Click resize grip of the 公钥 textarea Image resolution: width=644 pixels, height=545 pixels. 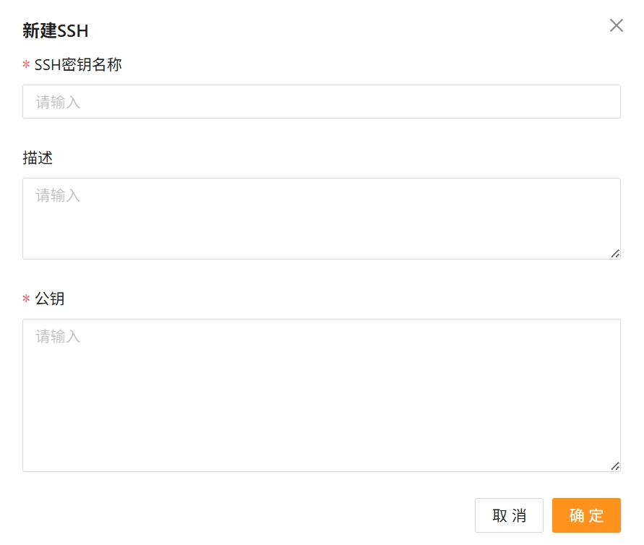point(615,466)
